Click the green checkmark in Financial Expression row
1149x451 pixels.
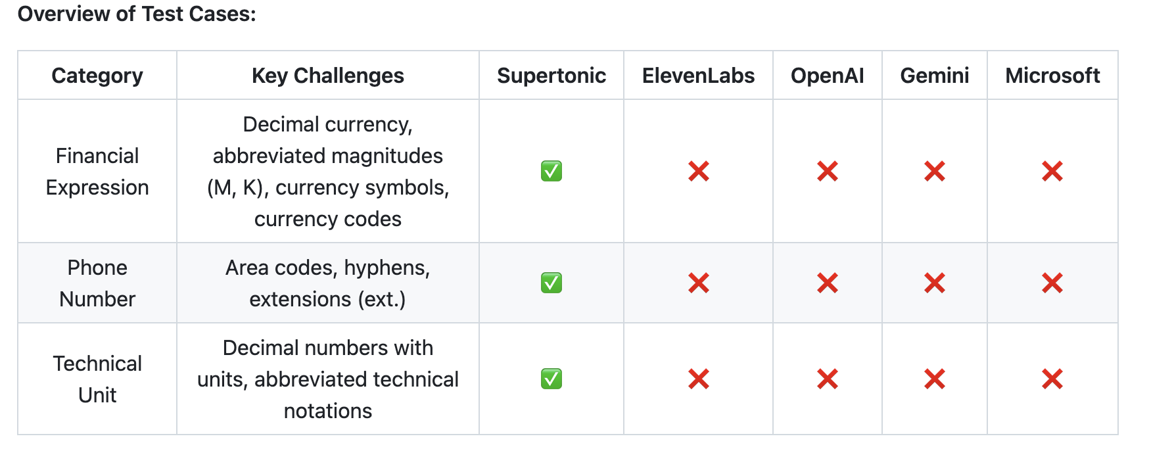click(551, 171)
